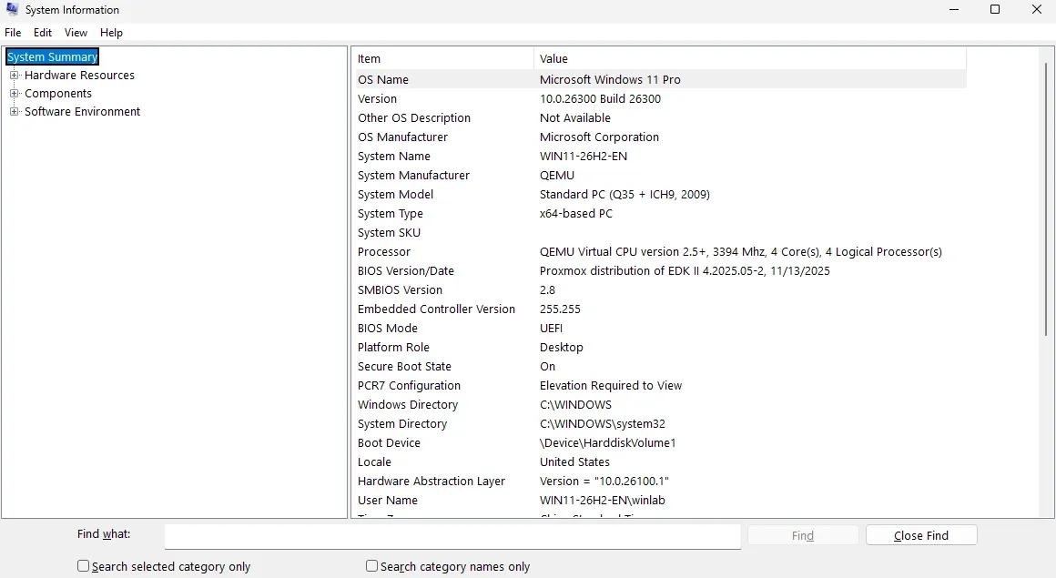This screenshot has width=1056, height=578.
Task: Click the System Information app icon in title bar
Action: pos(12,9)
